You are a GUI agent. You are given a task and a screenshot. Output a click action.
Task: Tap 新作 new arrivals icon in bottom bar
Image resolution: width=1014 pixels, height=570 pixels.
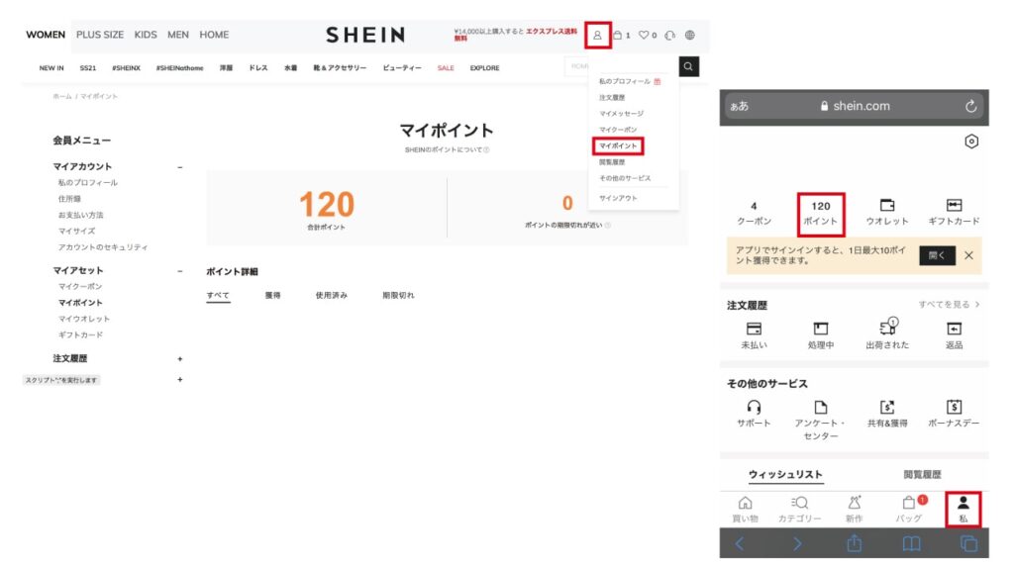(855, 502)
